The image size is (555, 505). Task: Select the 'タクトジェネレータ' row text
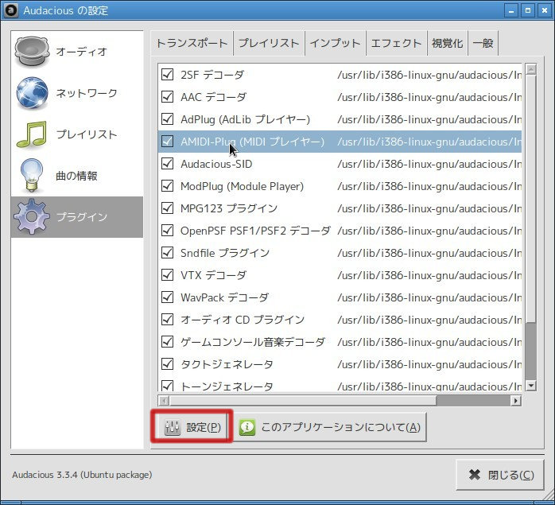(x=227, y=364)
